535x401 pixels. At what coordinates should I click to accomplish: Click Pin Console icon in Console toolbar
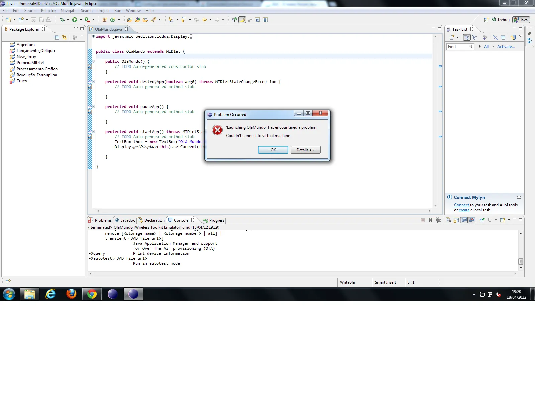[482, 220]
